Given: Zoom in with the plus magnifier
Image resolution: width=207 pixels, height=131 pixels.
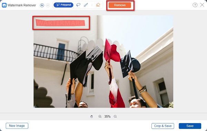Looking at the screenshot, I should (x=100, y=117).
